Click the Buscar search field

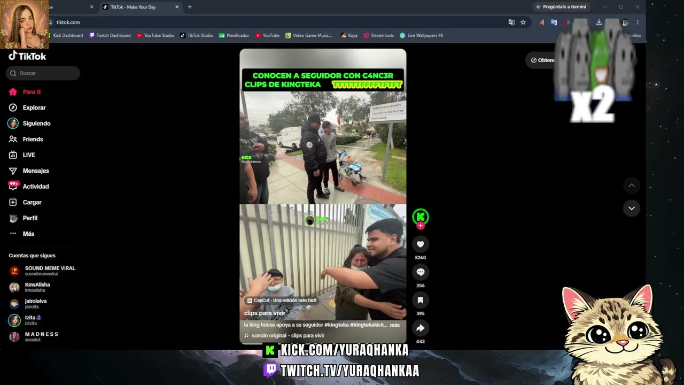[x=43, y=73]
